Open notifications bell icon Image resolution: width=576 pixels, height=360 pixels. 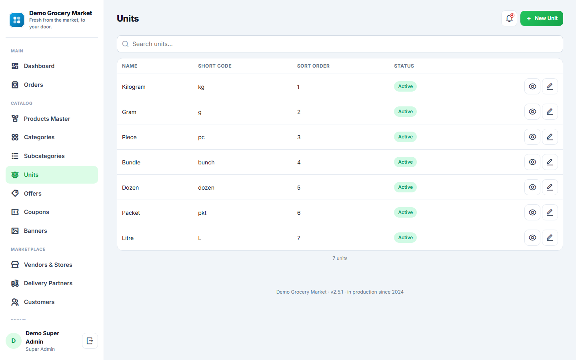[509, 18]
